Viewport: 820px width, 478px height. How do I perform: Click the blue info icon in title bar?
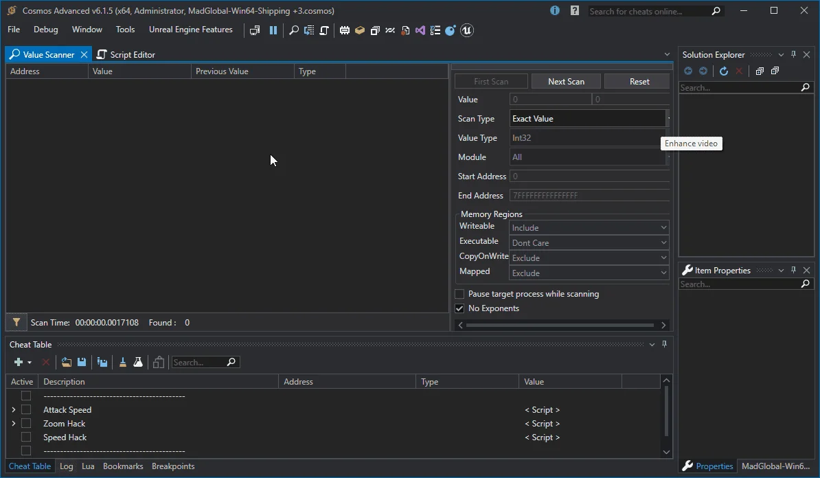[555, 10]
